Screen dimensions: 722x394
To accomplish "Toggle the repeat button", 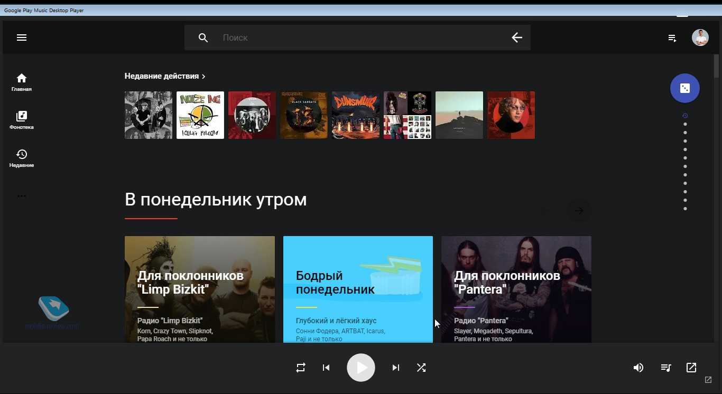I will pos(301,368).
